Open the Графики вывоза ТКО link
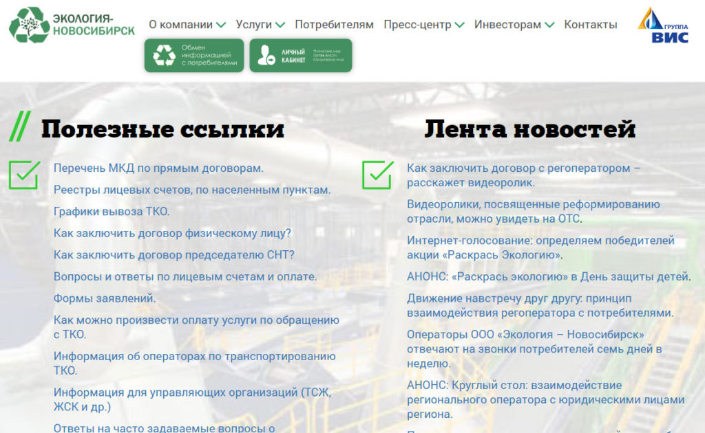This screenshot has width=705, height=433. coord(112,212)
